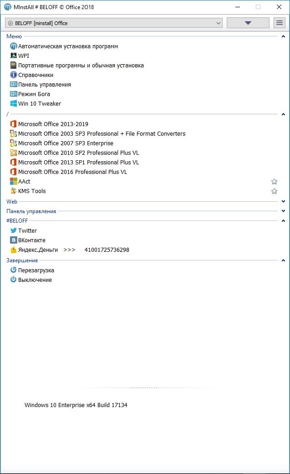Click the Windows 10 Enterprise x64 Build text

[x=76, y=405]
